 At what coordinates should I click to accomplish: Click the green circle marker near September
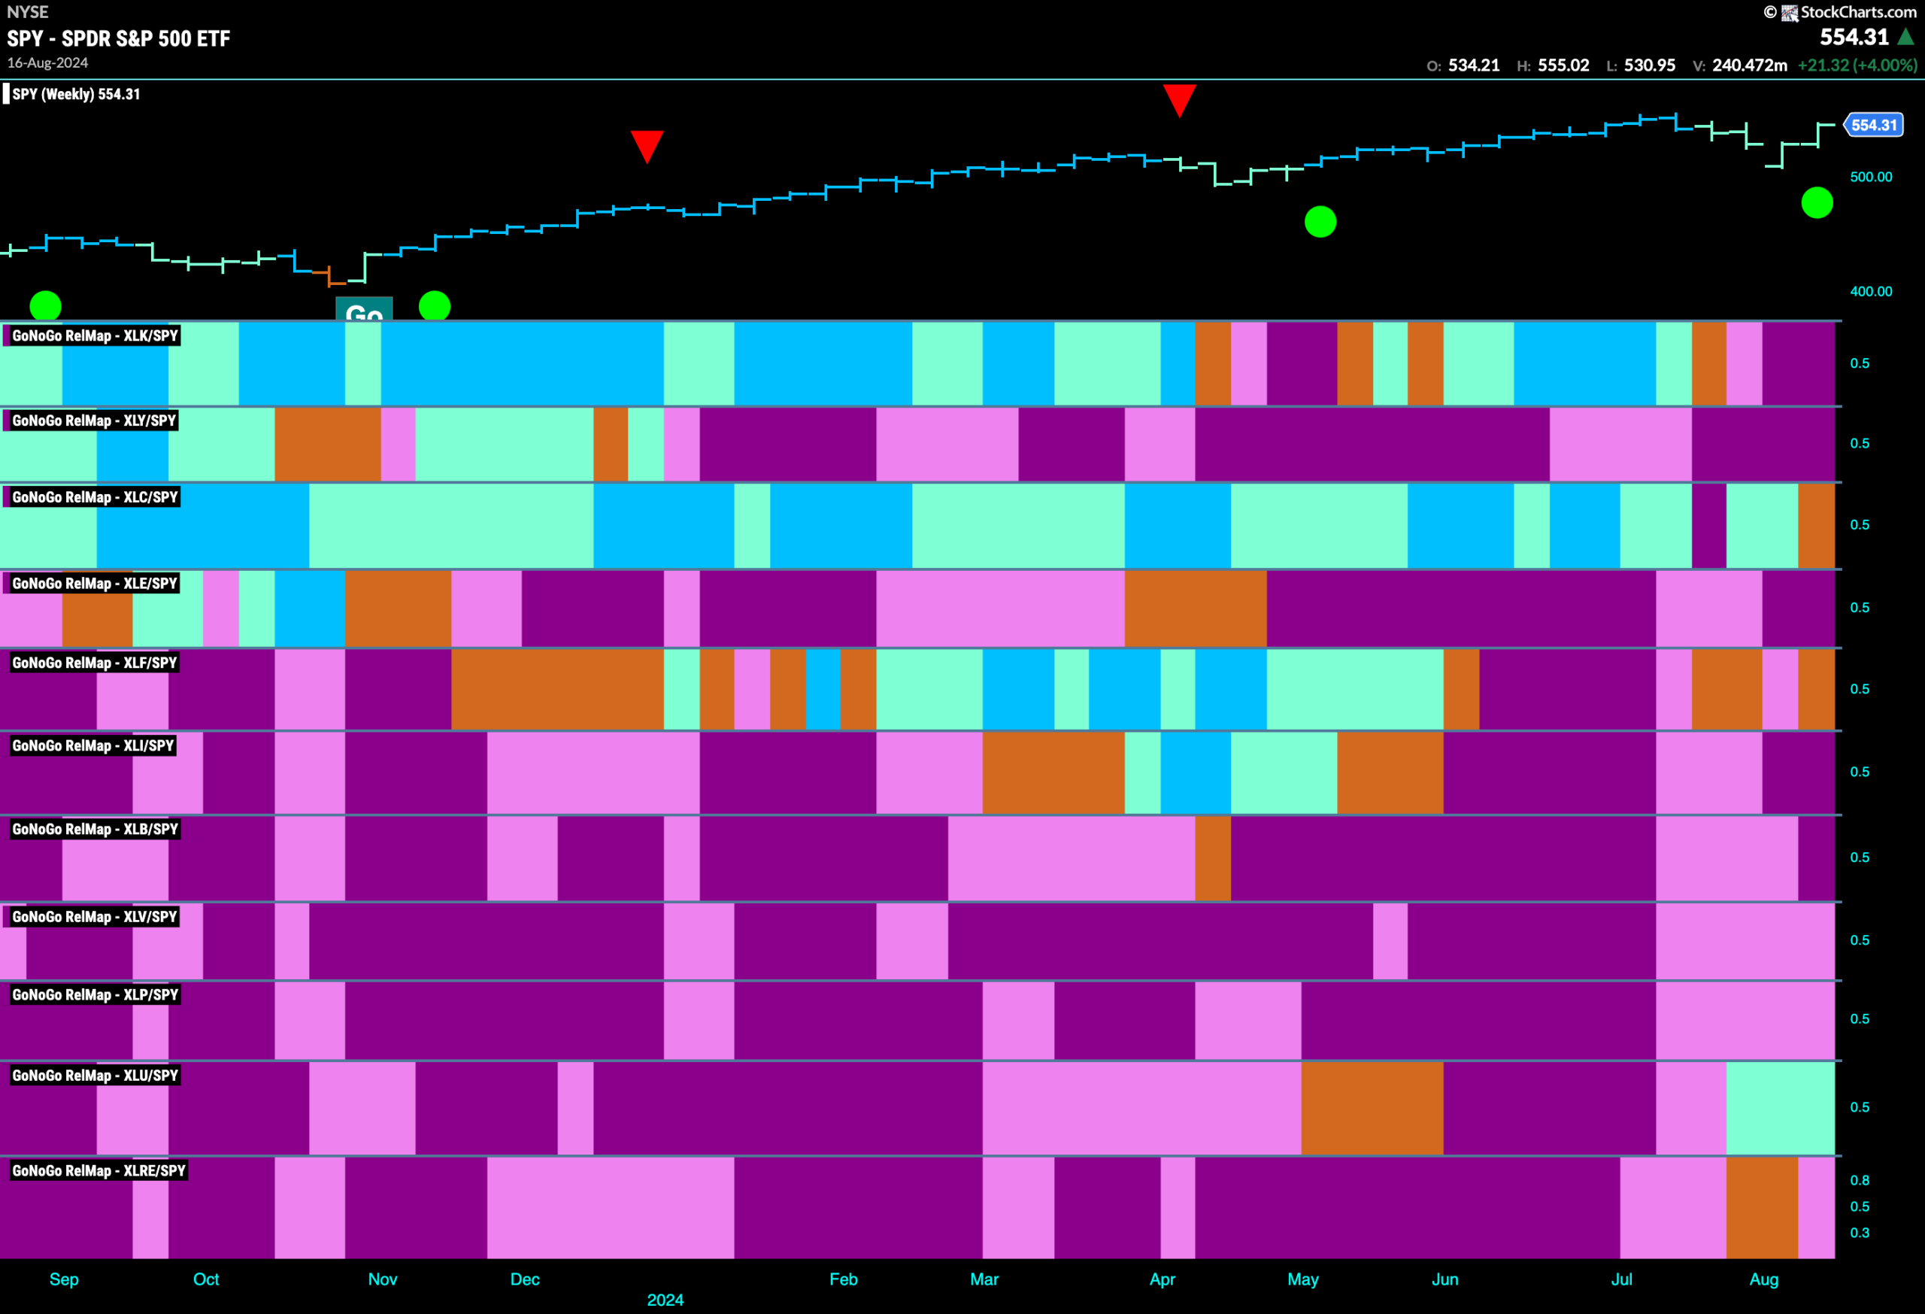click(x=46, y=305)
